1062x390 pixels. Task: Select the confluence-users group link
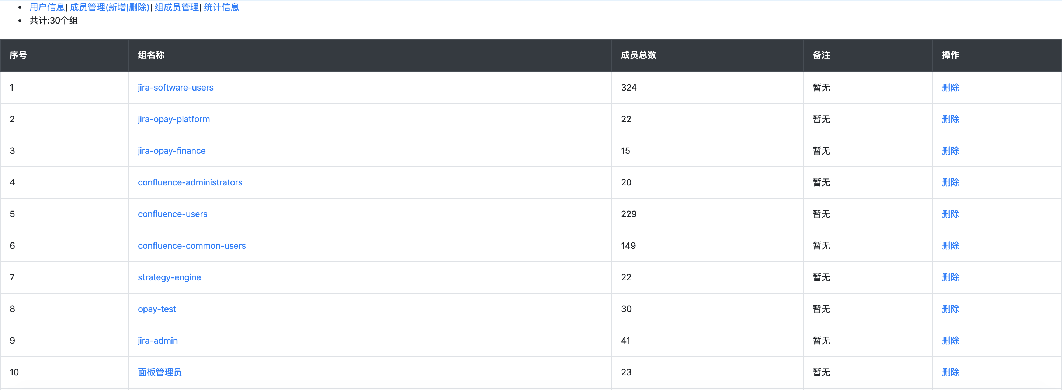click(x=172, y=214)
